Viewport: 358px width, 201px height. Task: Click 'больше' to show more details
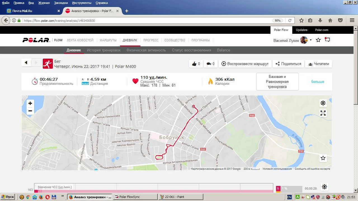[317, 82]
